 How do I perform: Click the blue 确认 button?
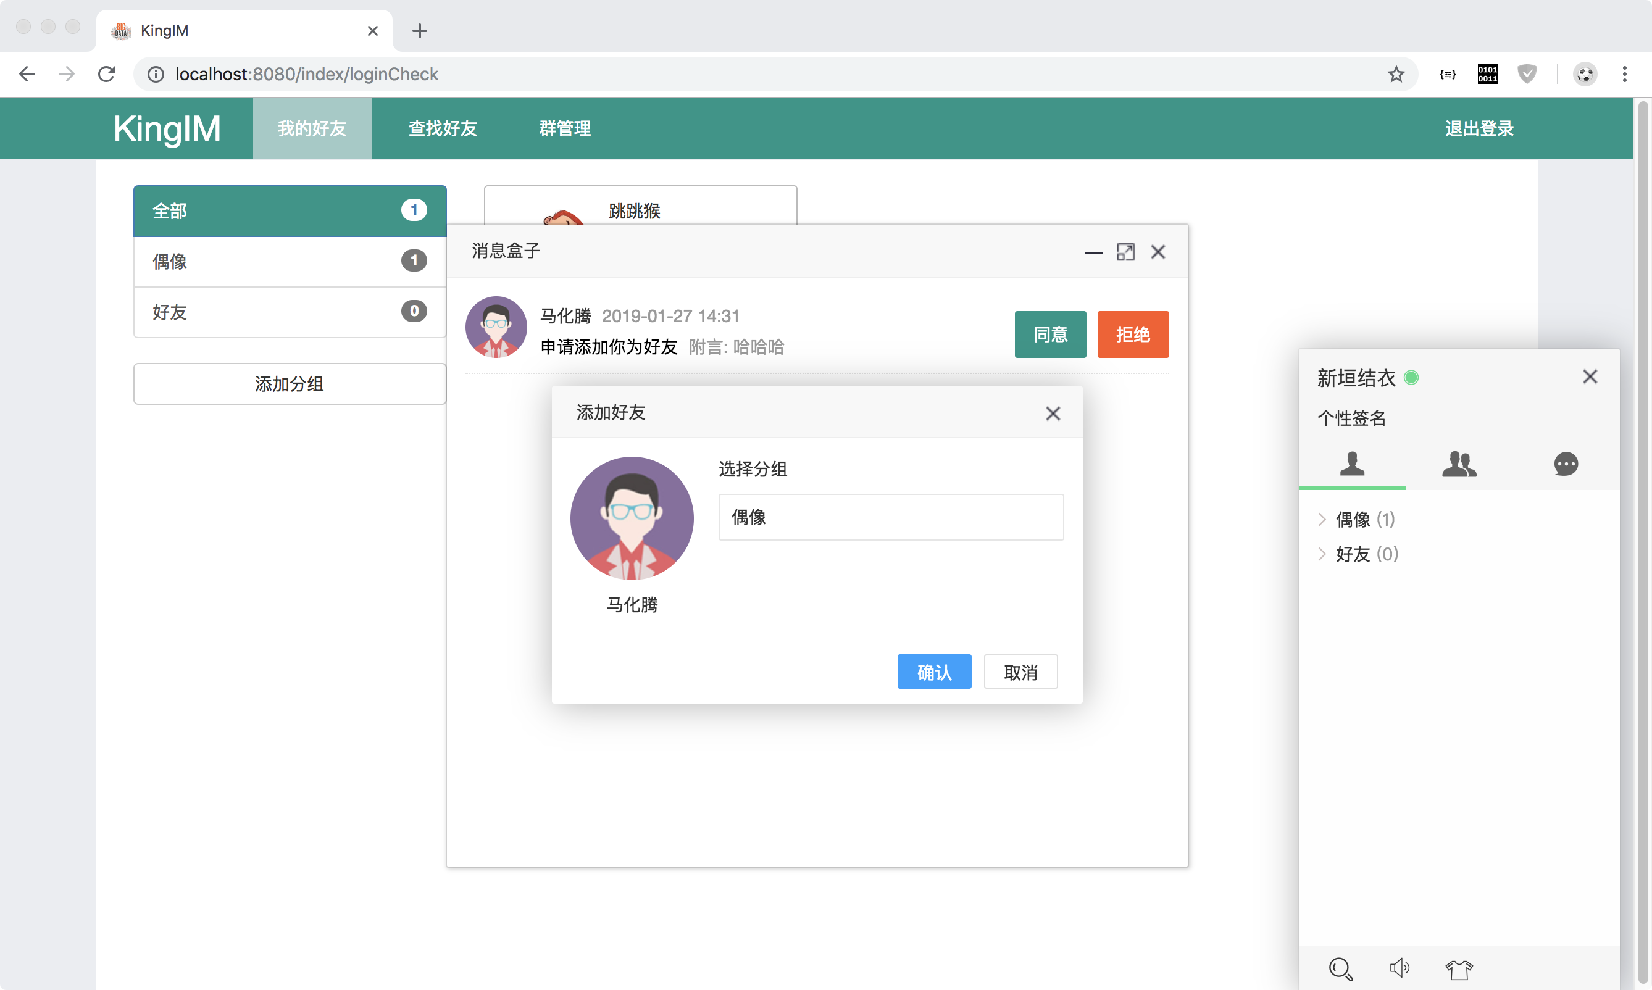(933, 672)
